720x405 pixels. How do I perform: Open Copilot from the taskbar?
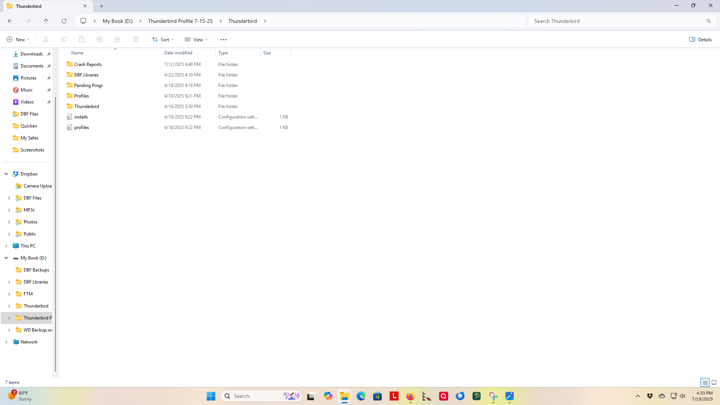click(328, 396)
